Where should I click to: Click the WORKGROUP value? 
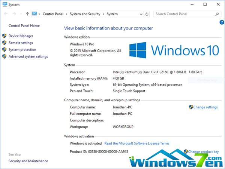[x=123, y=127]
